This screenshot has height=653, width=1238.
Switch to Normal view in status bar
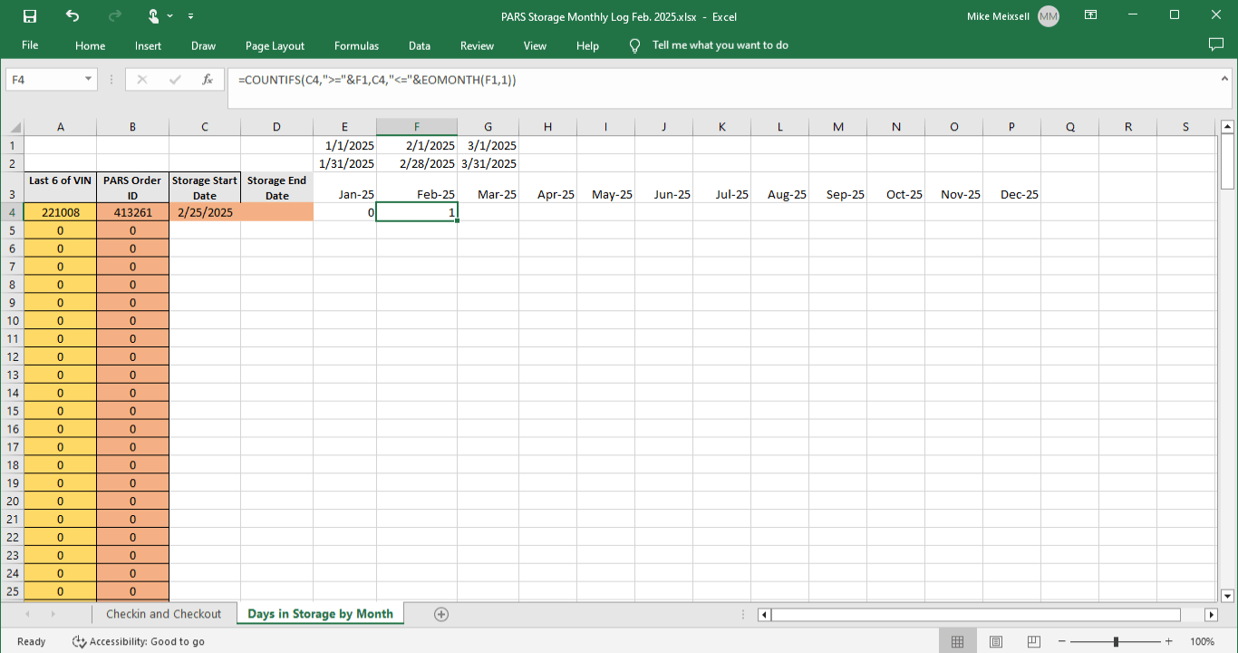pos(957,642)
